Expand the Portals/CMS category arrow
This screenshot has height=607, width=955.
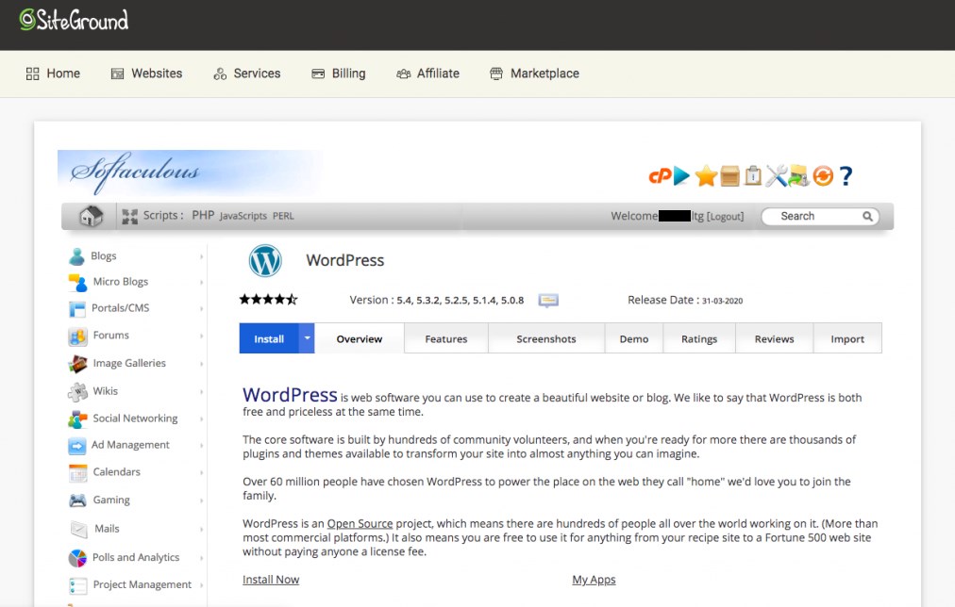[x=201, y=309]
